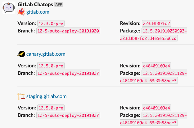This screenshot has height=128, width=194.
Task: Click the 223d3b87fd2 revision code
Action: (x=156, y=23)
